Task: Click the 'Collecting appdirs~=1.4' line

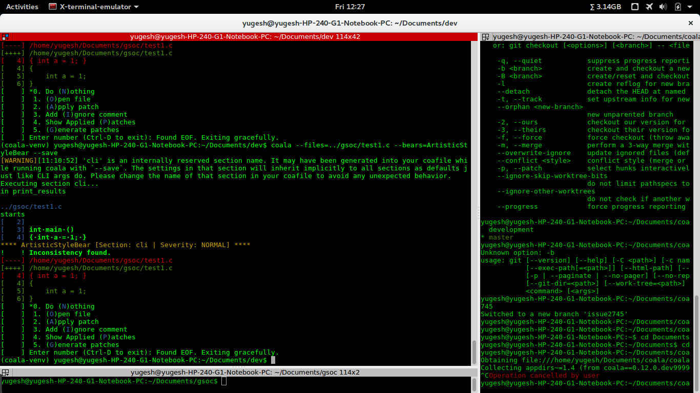Action: tap(585, 368)
